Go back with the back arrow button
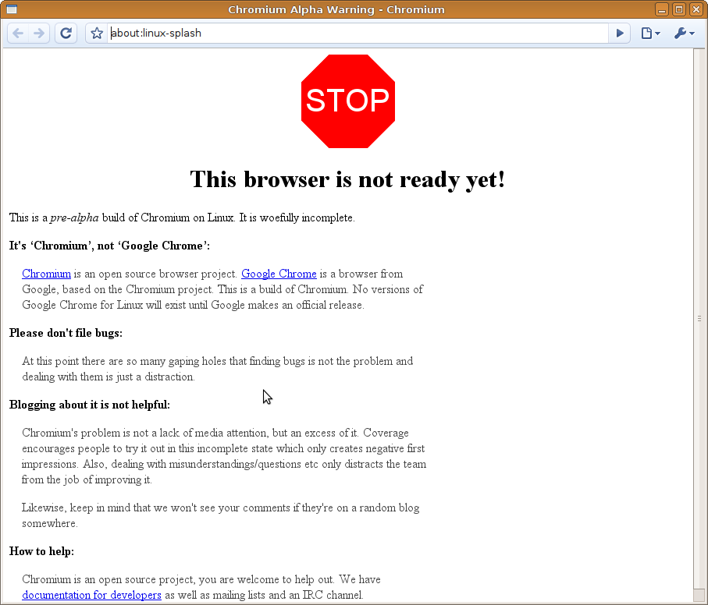The height and width of the screenshot is (605, 708). 18,34
